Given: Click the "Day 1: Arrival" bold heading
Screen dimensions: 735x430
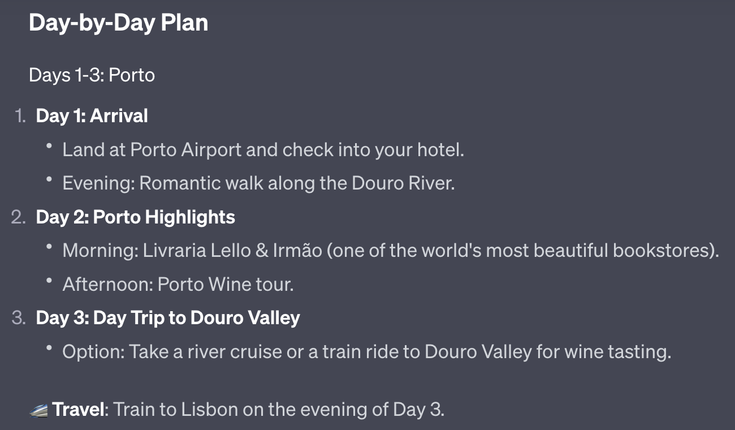Looking at the screenshot, I should [x=92, y=116].
